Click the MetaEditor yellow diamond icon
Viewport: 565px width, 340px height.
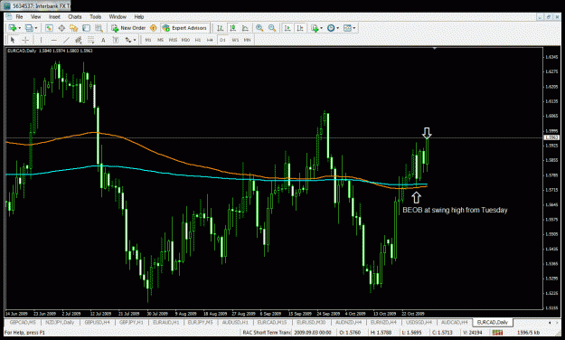click(x=153, y=28)
